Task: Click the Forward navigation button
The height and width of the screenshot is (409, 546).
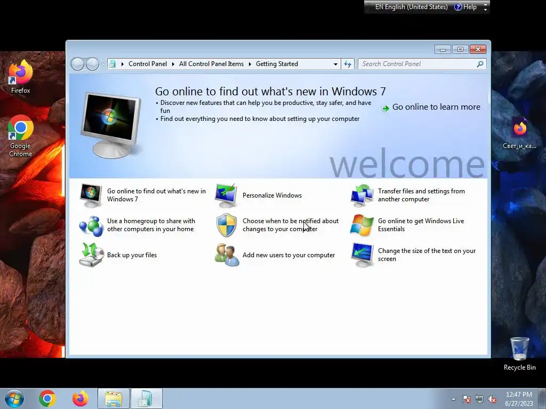Action: pos(92,64)
